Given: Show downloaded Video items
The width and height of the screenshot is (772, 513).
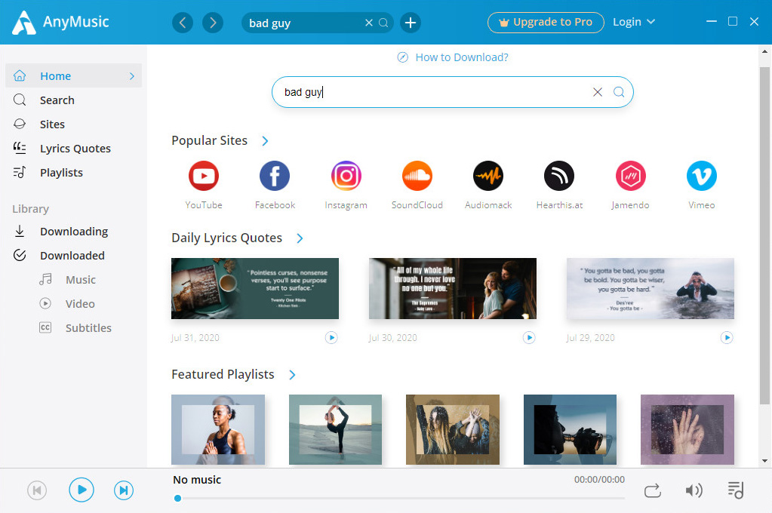Looking at the screenshot, I should pyautogui.click(x=73, y=304).
